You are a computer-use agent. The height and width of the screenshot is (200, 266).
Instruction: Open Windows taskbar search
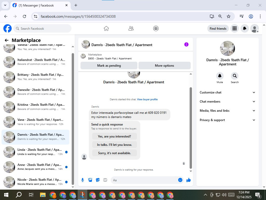point(18,195)
